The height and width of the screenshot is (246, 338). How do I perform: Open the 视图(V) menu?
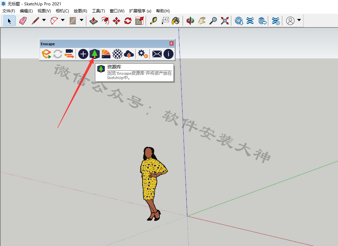44,11
